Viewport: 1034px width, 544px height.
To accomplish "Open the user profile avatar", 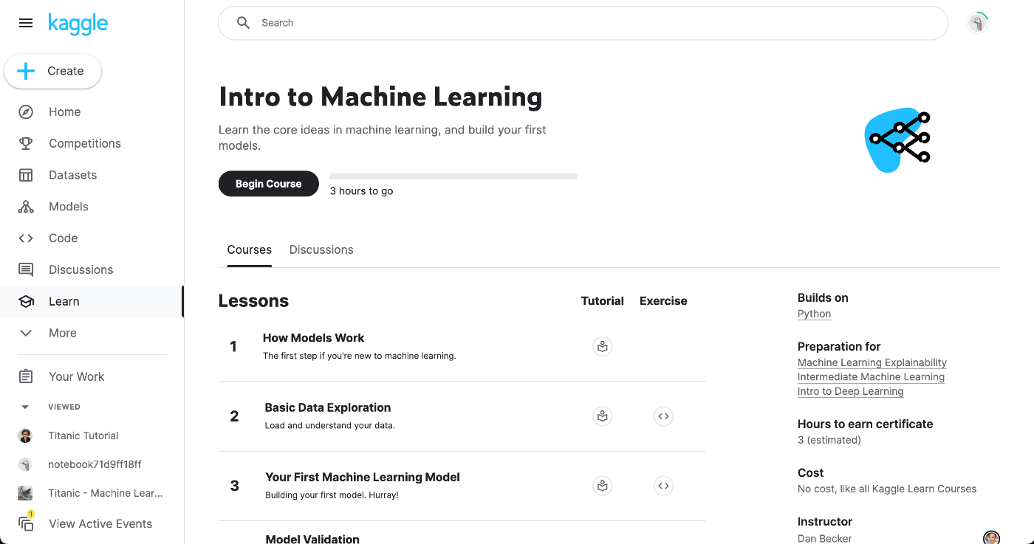I will pos(977,23).
